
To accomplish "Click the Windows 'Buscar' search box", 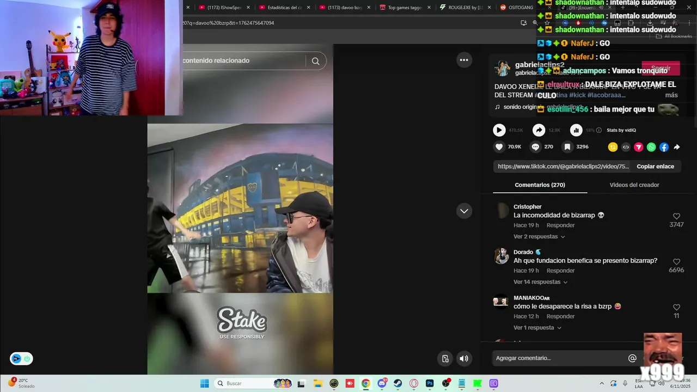I will tap(253, 383).
